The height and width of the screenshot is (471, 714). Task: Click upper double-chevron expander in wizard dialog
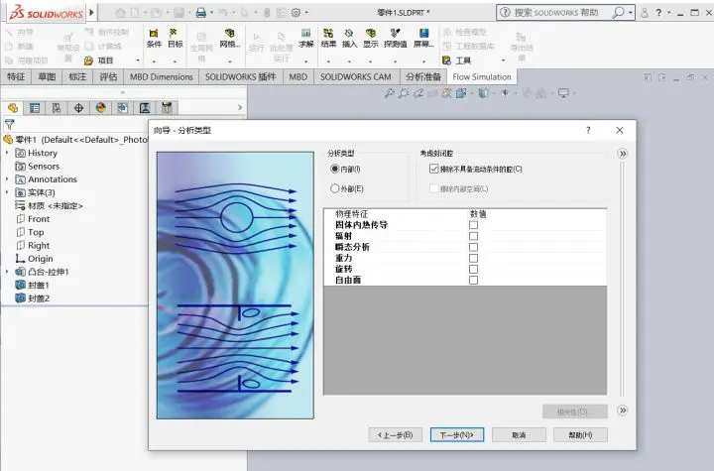tap(623, 154)
